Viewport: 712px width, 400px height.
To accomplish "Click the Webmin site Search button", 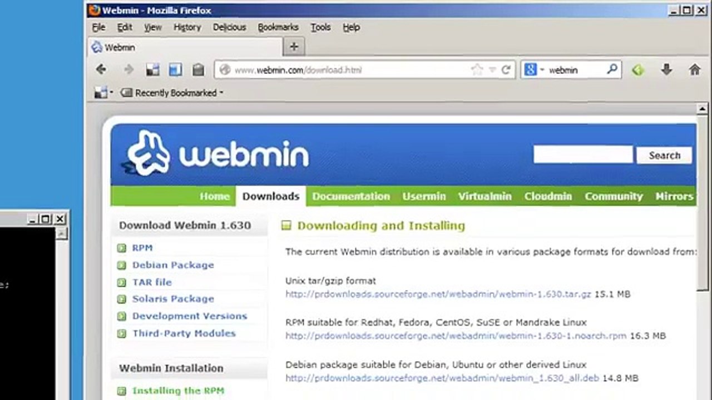I will click(665, 156).
